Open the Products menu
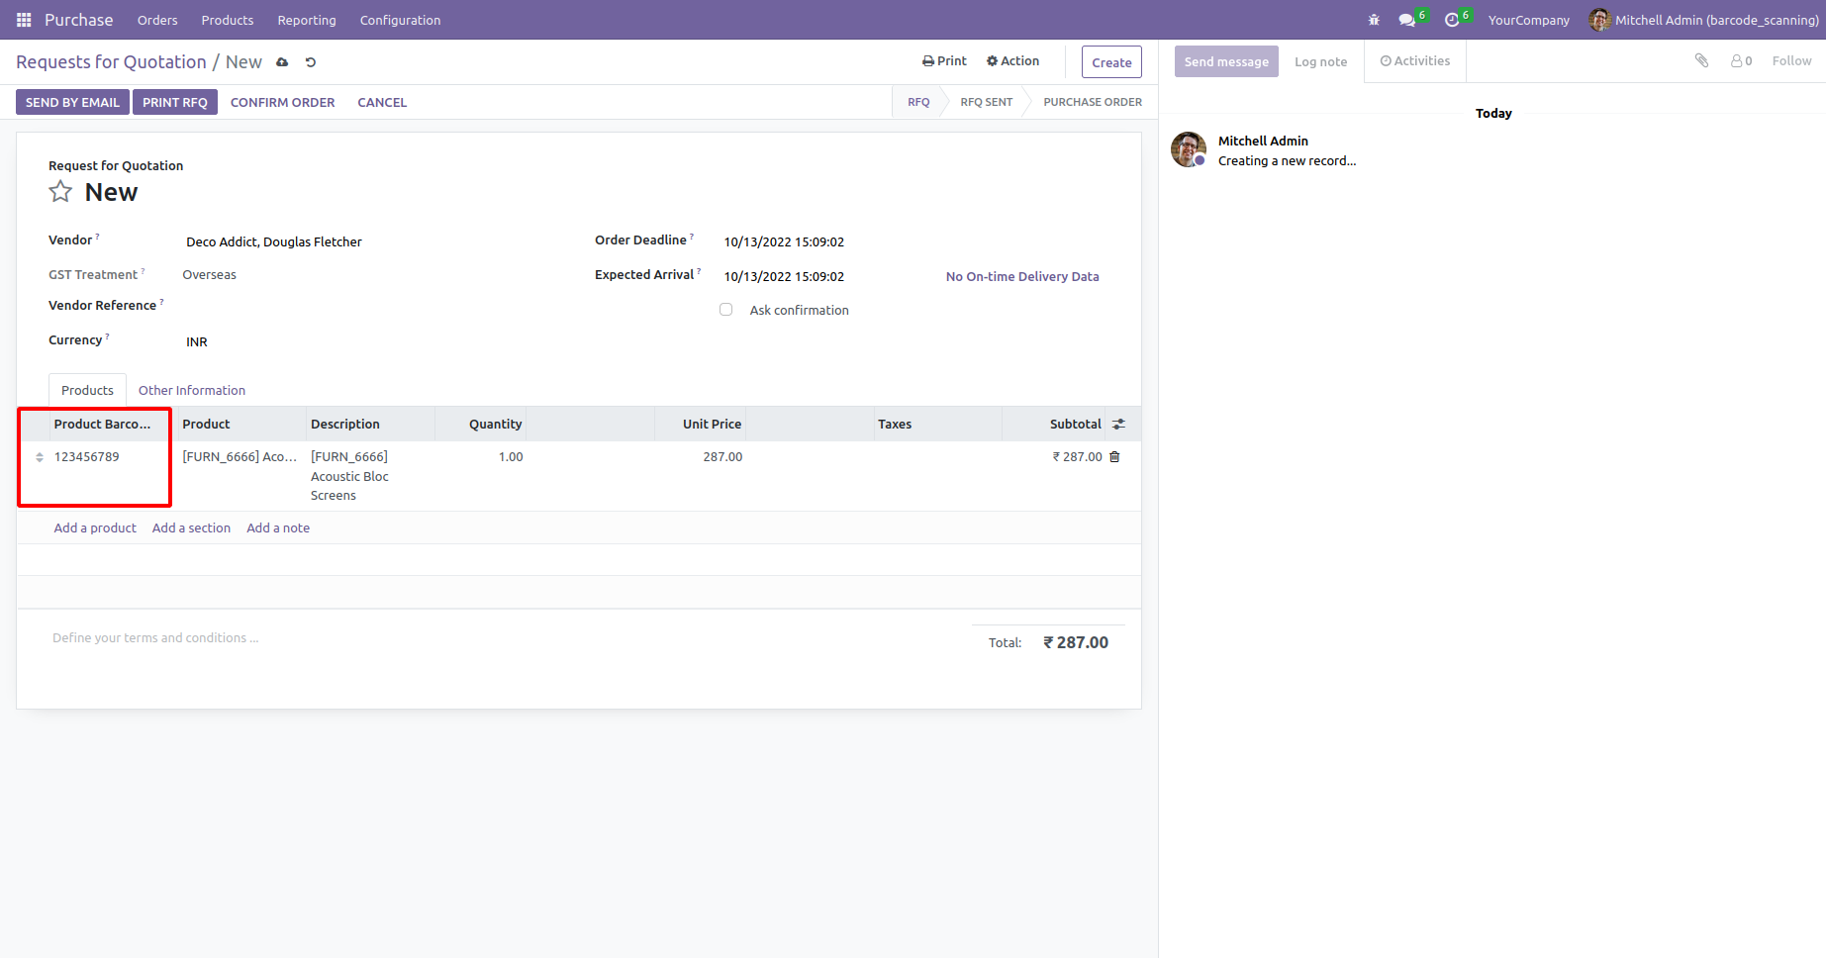1826x958 pixels. click(x=228, y=20)
